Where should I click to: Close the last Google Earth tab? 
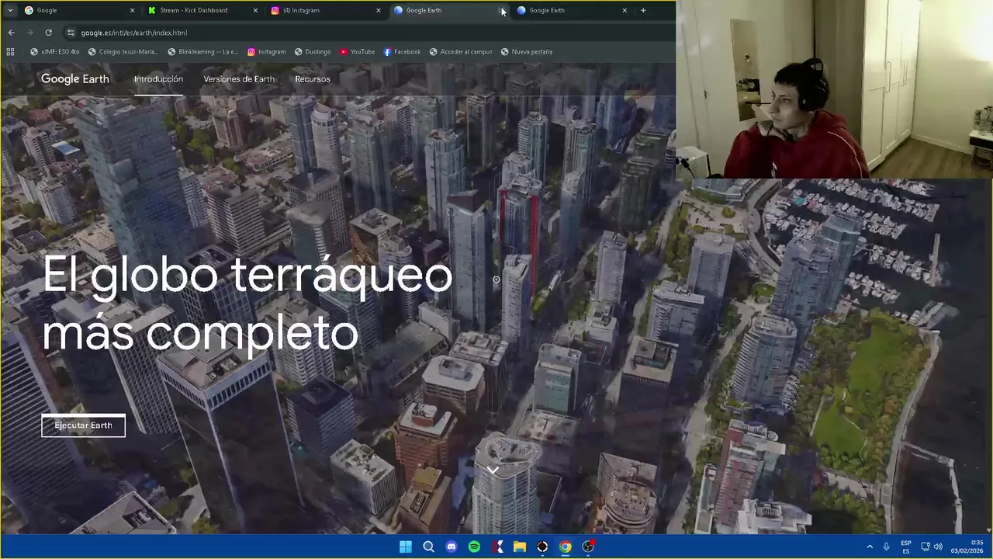coord(625,10)
